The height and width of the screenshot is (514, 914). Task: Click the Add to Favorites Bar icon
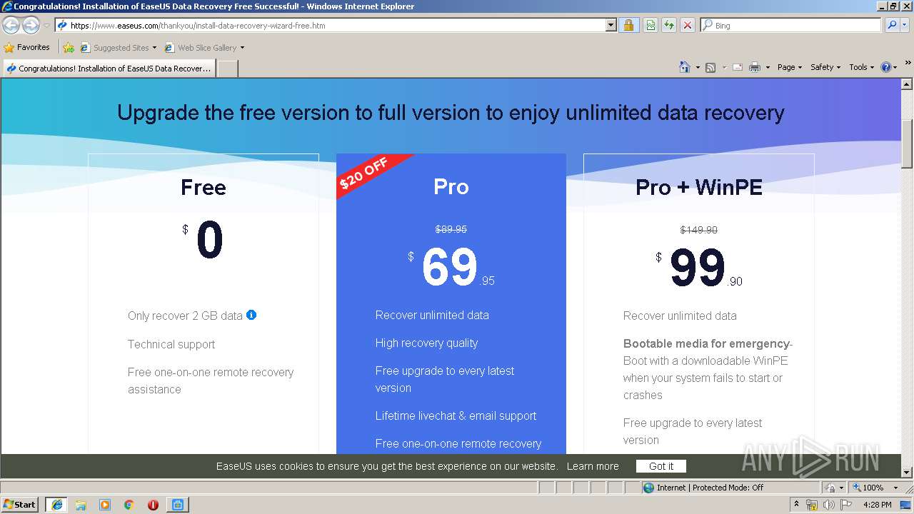(x=69, y=48)
